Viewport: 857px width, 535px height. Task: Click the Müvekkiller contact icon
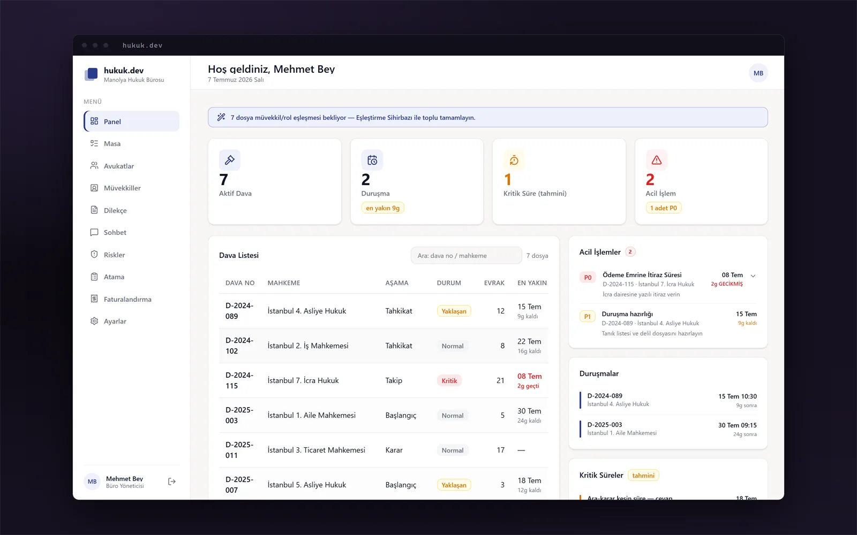click(x=94, y=188)
